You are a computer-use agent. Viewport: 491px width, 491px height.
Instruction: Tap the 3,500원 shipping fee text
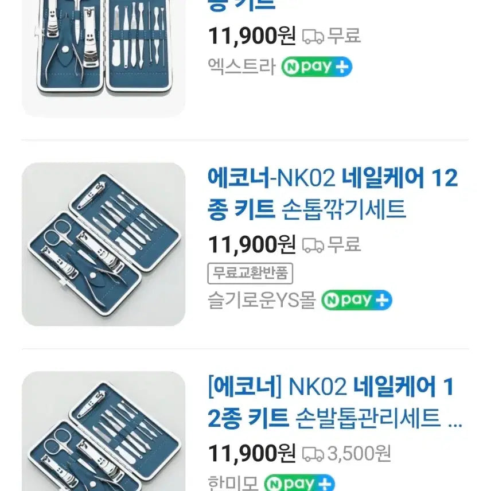(x=359, y=453)
